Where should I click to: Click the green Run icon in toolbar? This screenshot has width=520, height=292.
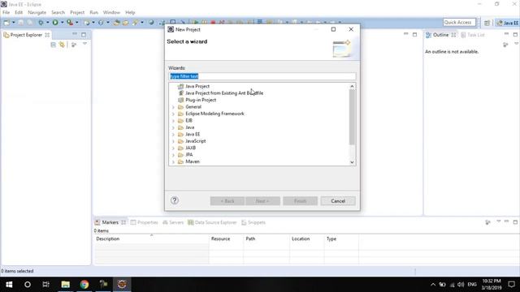(55, 23)
